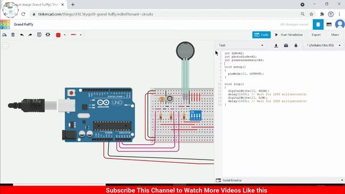Screen dimensions: 345x194
Task: Start Simulation
Action: 289,34
